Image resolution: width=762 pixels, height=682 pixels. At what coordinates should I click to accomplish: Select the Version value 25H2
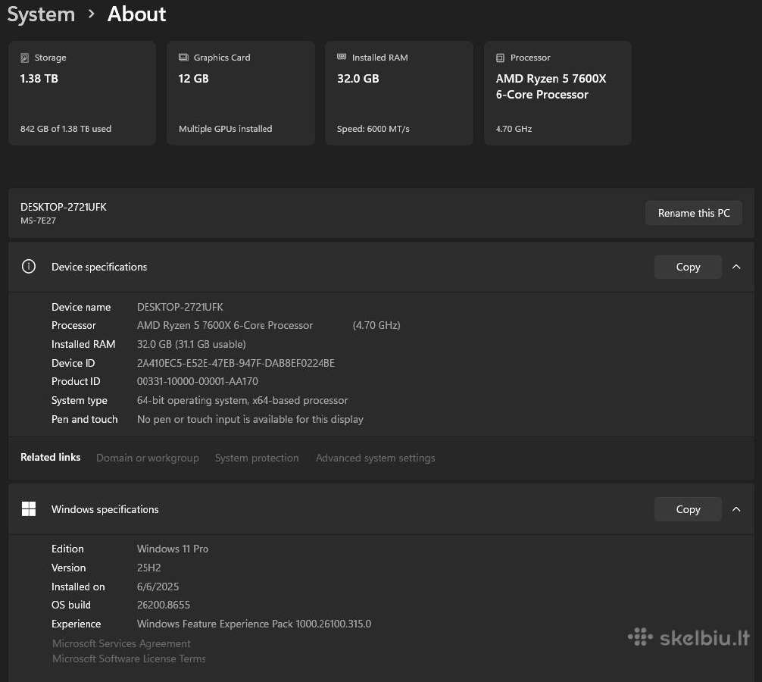point(148,568)
